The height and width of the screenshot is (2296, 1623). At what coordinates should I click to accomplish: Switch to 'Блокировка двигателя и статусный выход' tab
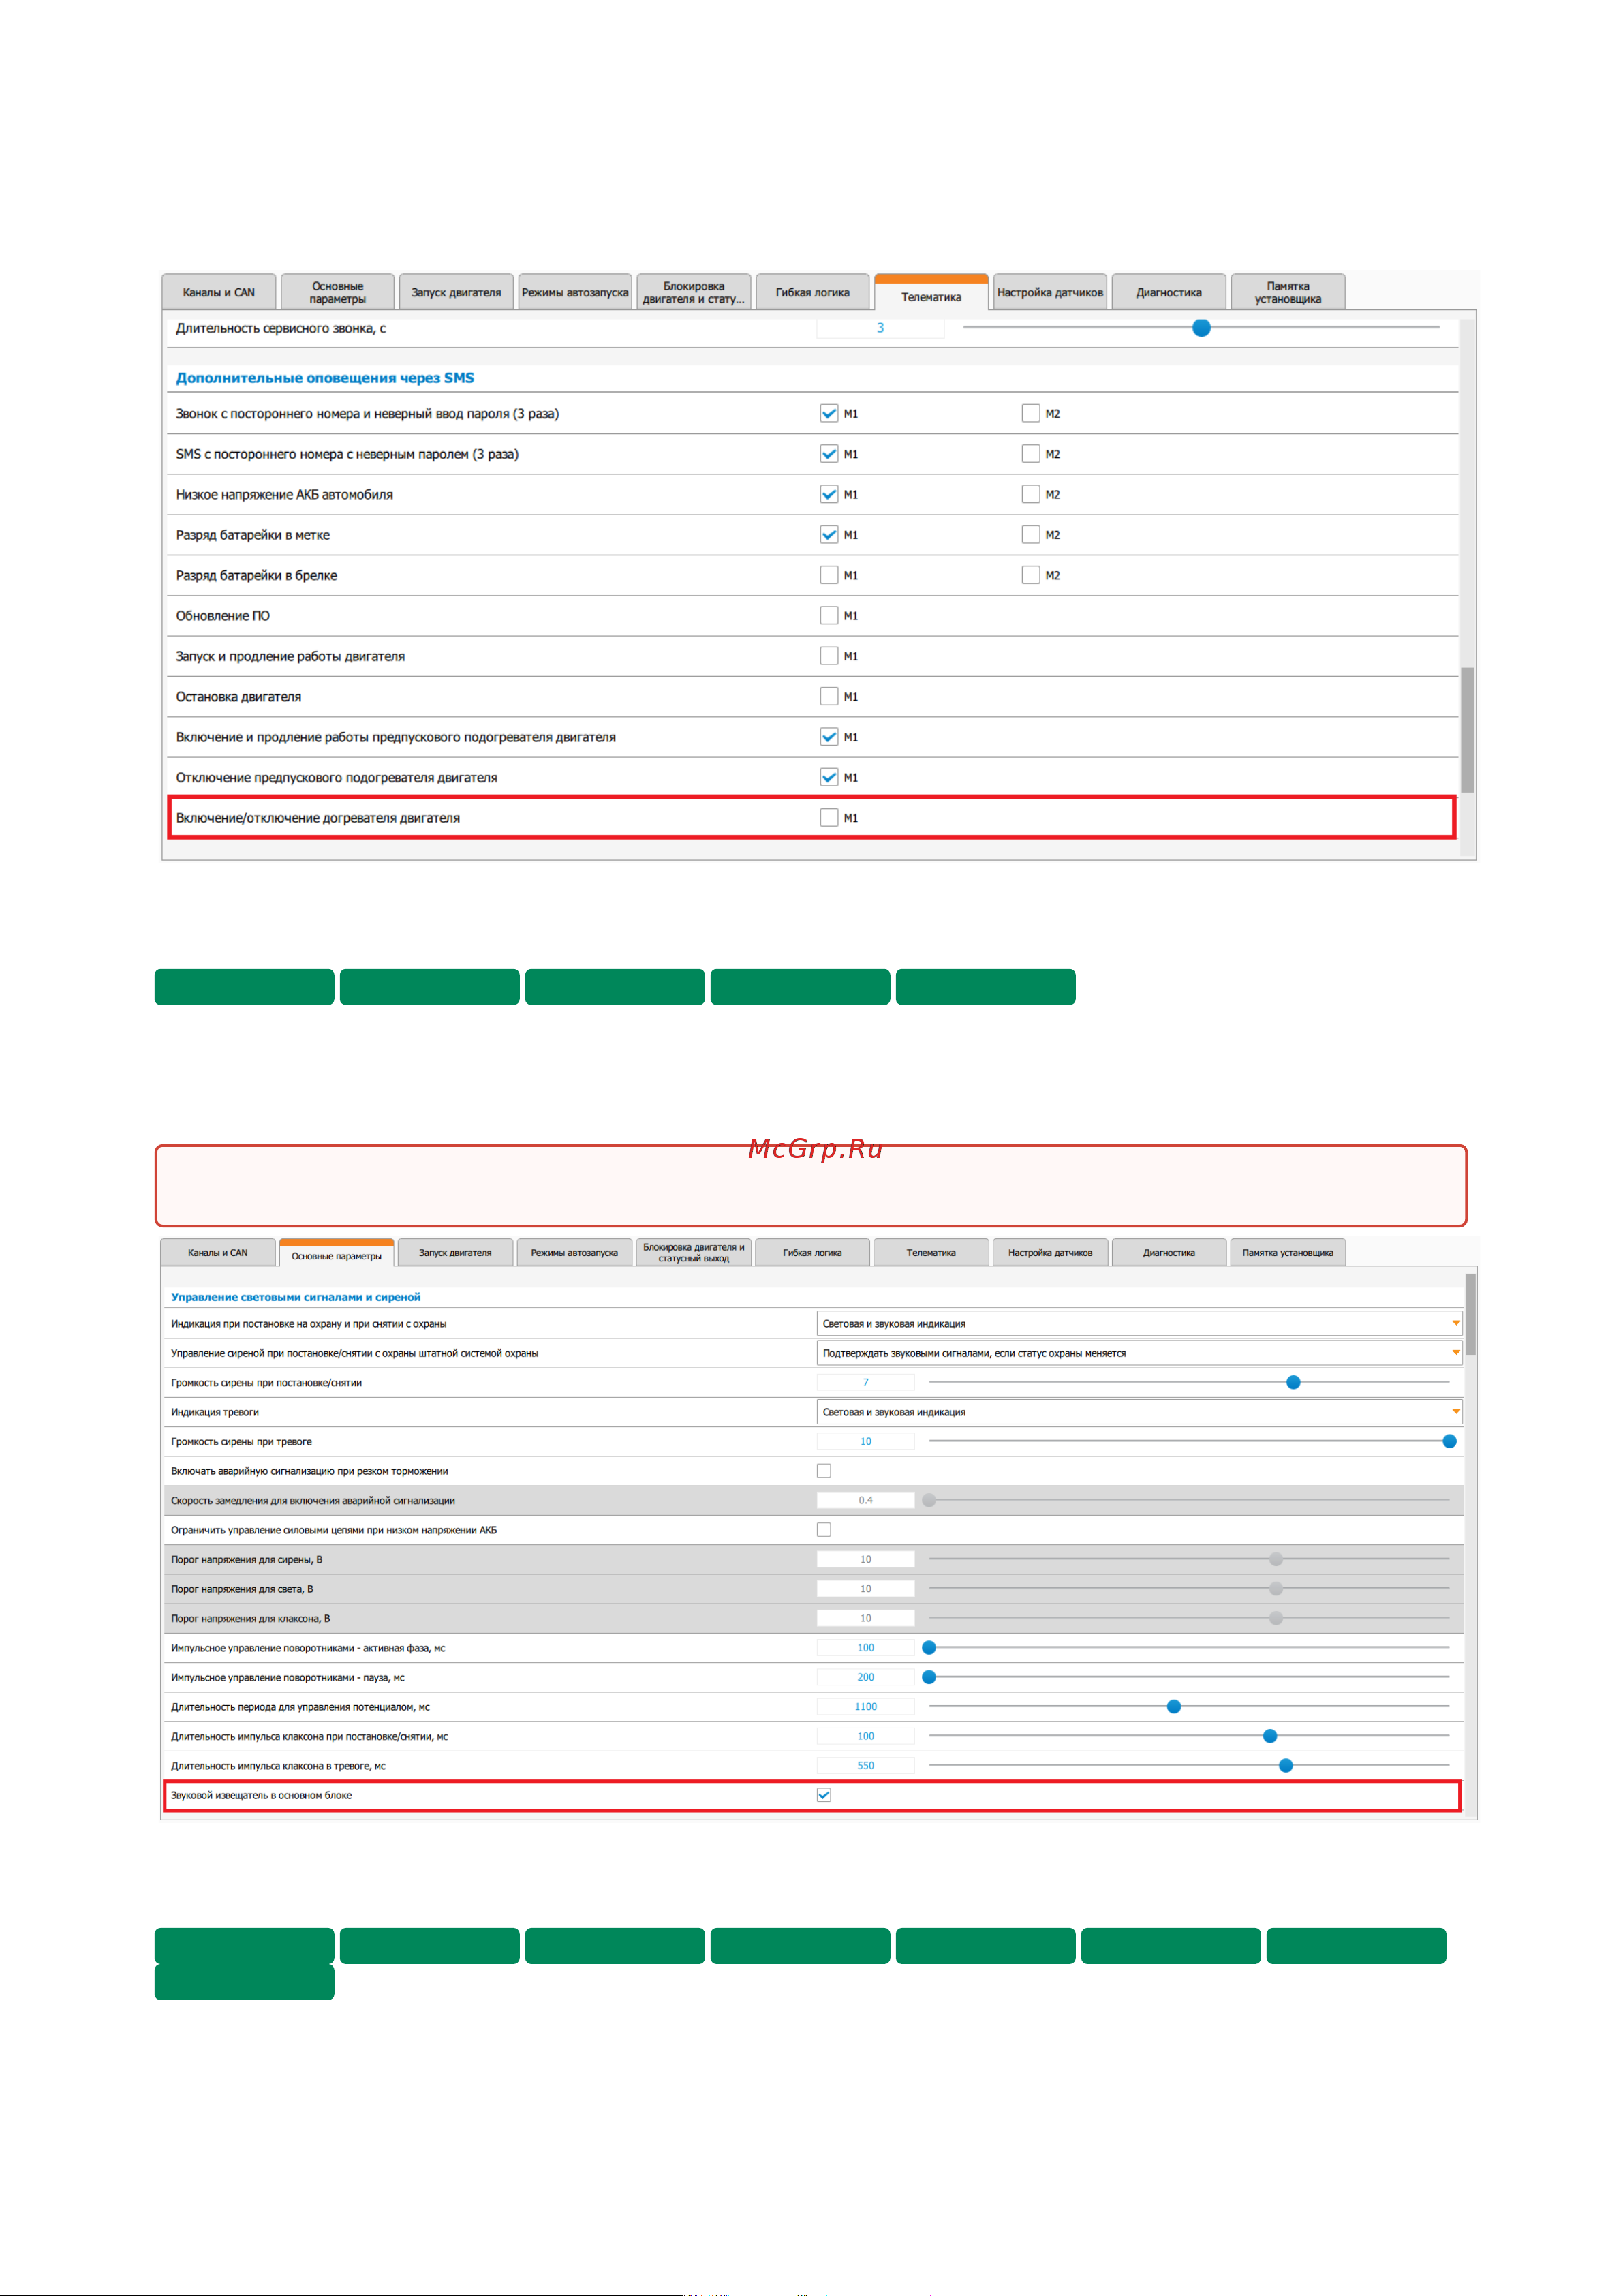(693, 1252)
